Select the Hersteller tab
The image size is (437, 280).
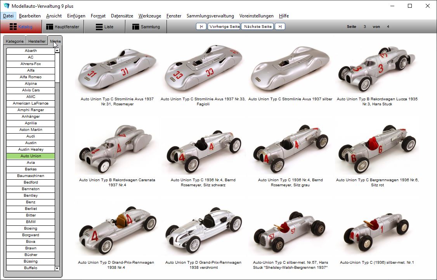tap(37, 41)
